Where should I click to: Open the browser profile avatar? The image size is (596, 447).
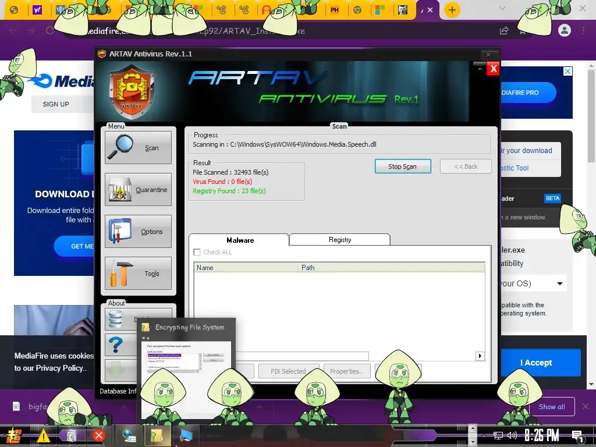565,30
